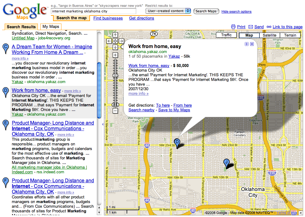Pan the map right with arrow button
Viewport: 305px width, 217px height.
[121, 41]
